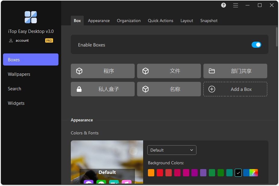The height and width of the screenshot is (186, 279).
Task: Open Widgets from the sidebar
Action: pyautogui.click(x=16, y=103)
